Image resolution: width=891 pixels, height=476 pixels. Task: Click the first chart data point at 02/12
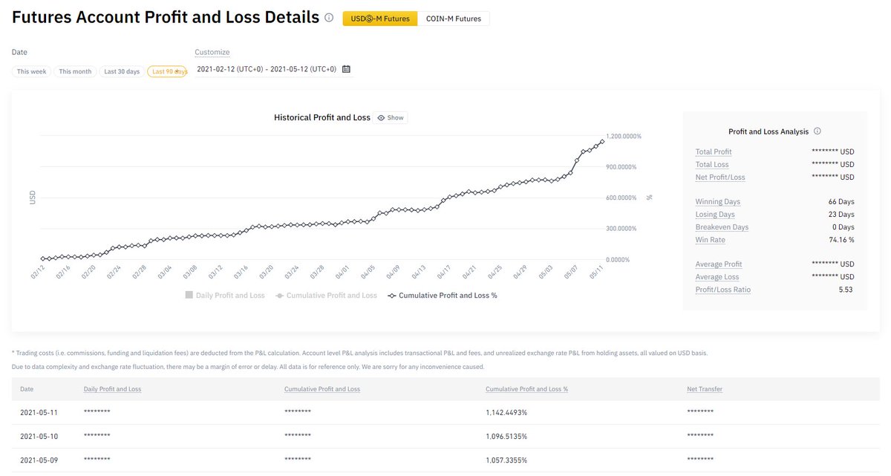click(42, 258)
